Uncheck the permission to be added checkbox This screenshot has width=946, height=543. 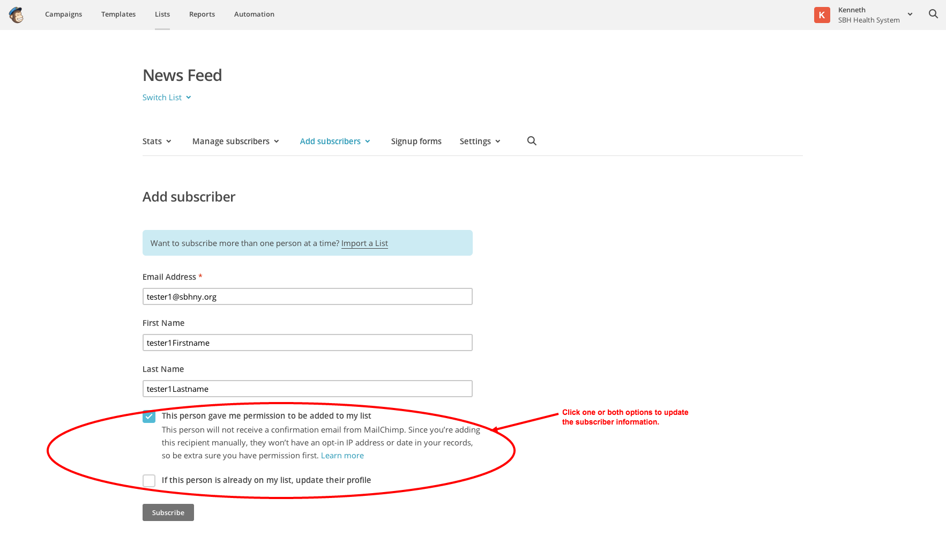tap(149, 416)
